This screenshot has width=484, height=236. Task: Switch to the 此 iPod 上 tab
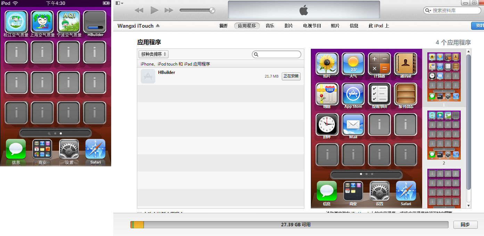(x=379, y=26)
